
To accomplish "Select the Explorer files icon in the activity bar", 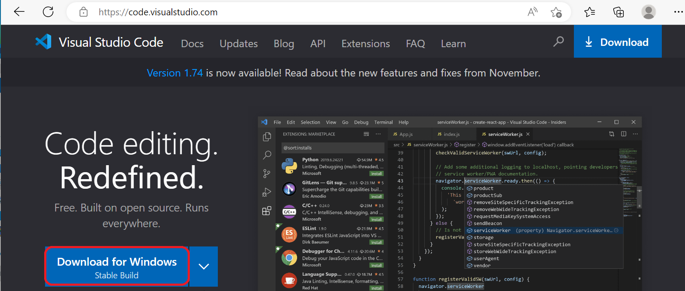I will pyautogui.click(x=266, y=137).
